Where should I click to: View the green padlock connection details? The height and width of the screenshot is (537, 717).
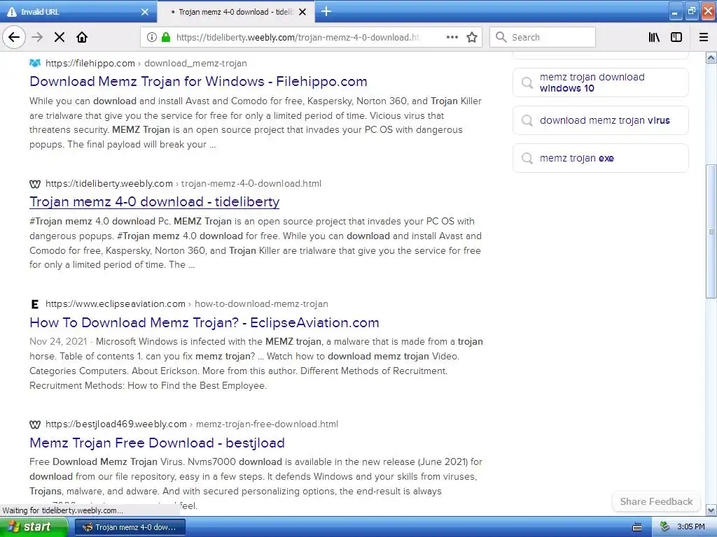point(166,37)
